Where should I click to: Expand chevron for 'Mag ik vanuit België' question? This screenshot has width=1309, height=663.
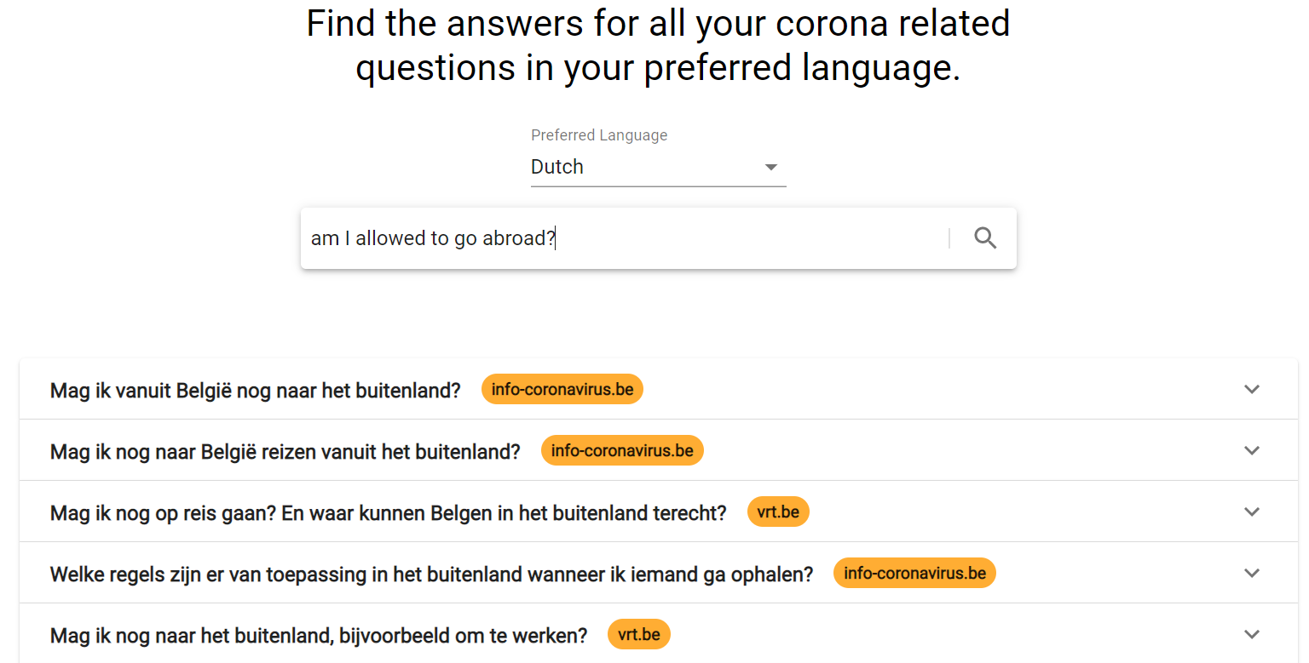point(1251,390)
